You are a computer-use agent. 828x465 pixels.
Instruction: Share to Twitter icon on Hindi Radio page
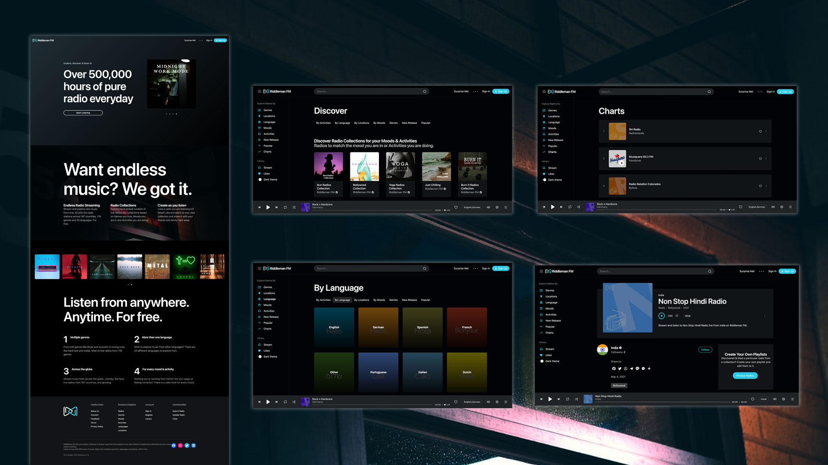(620, 369)
